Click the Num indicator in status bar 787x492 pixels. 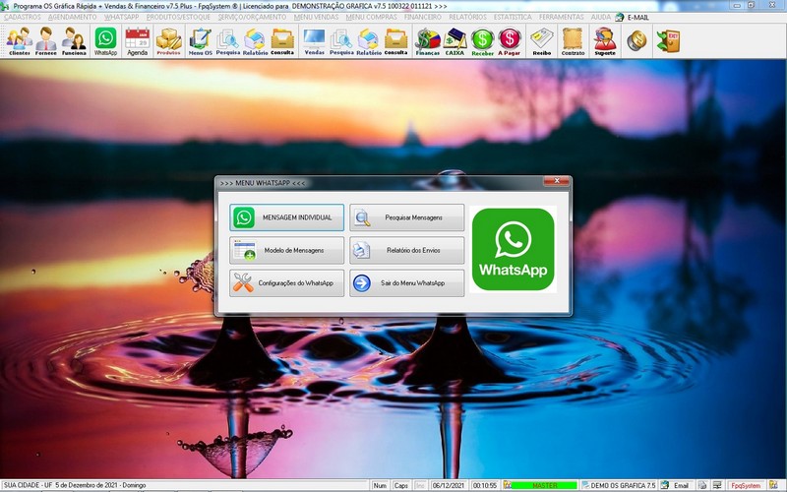tap(380, 485)
